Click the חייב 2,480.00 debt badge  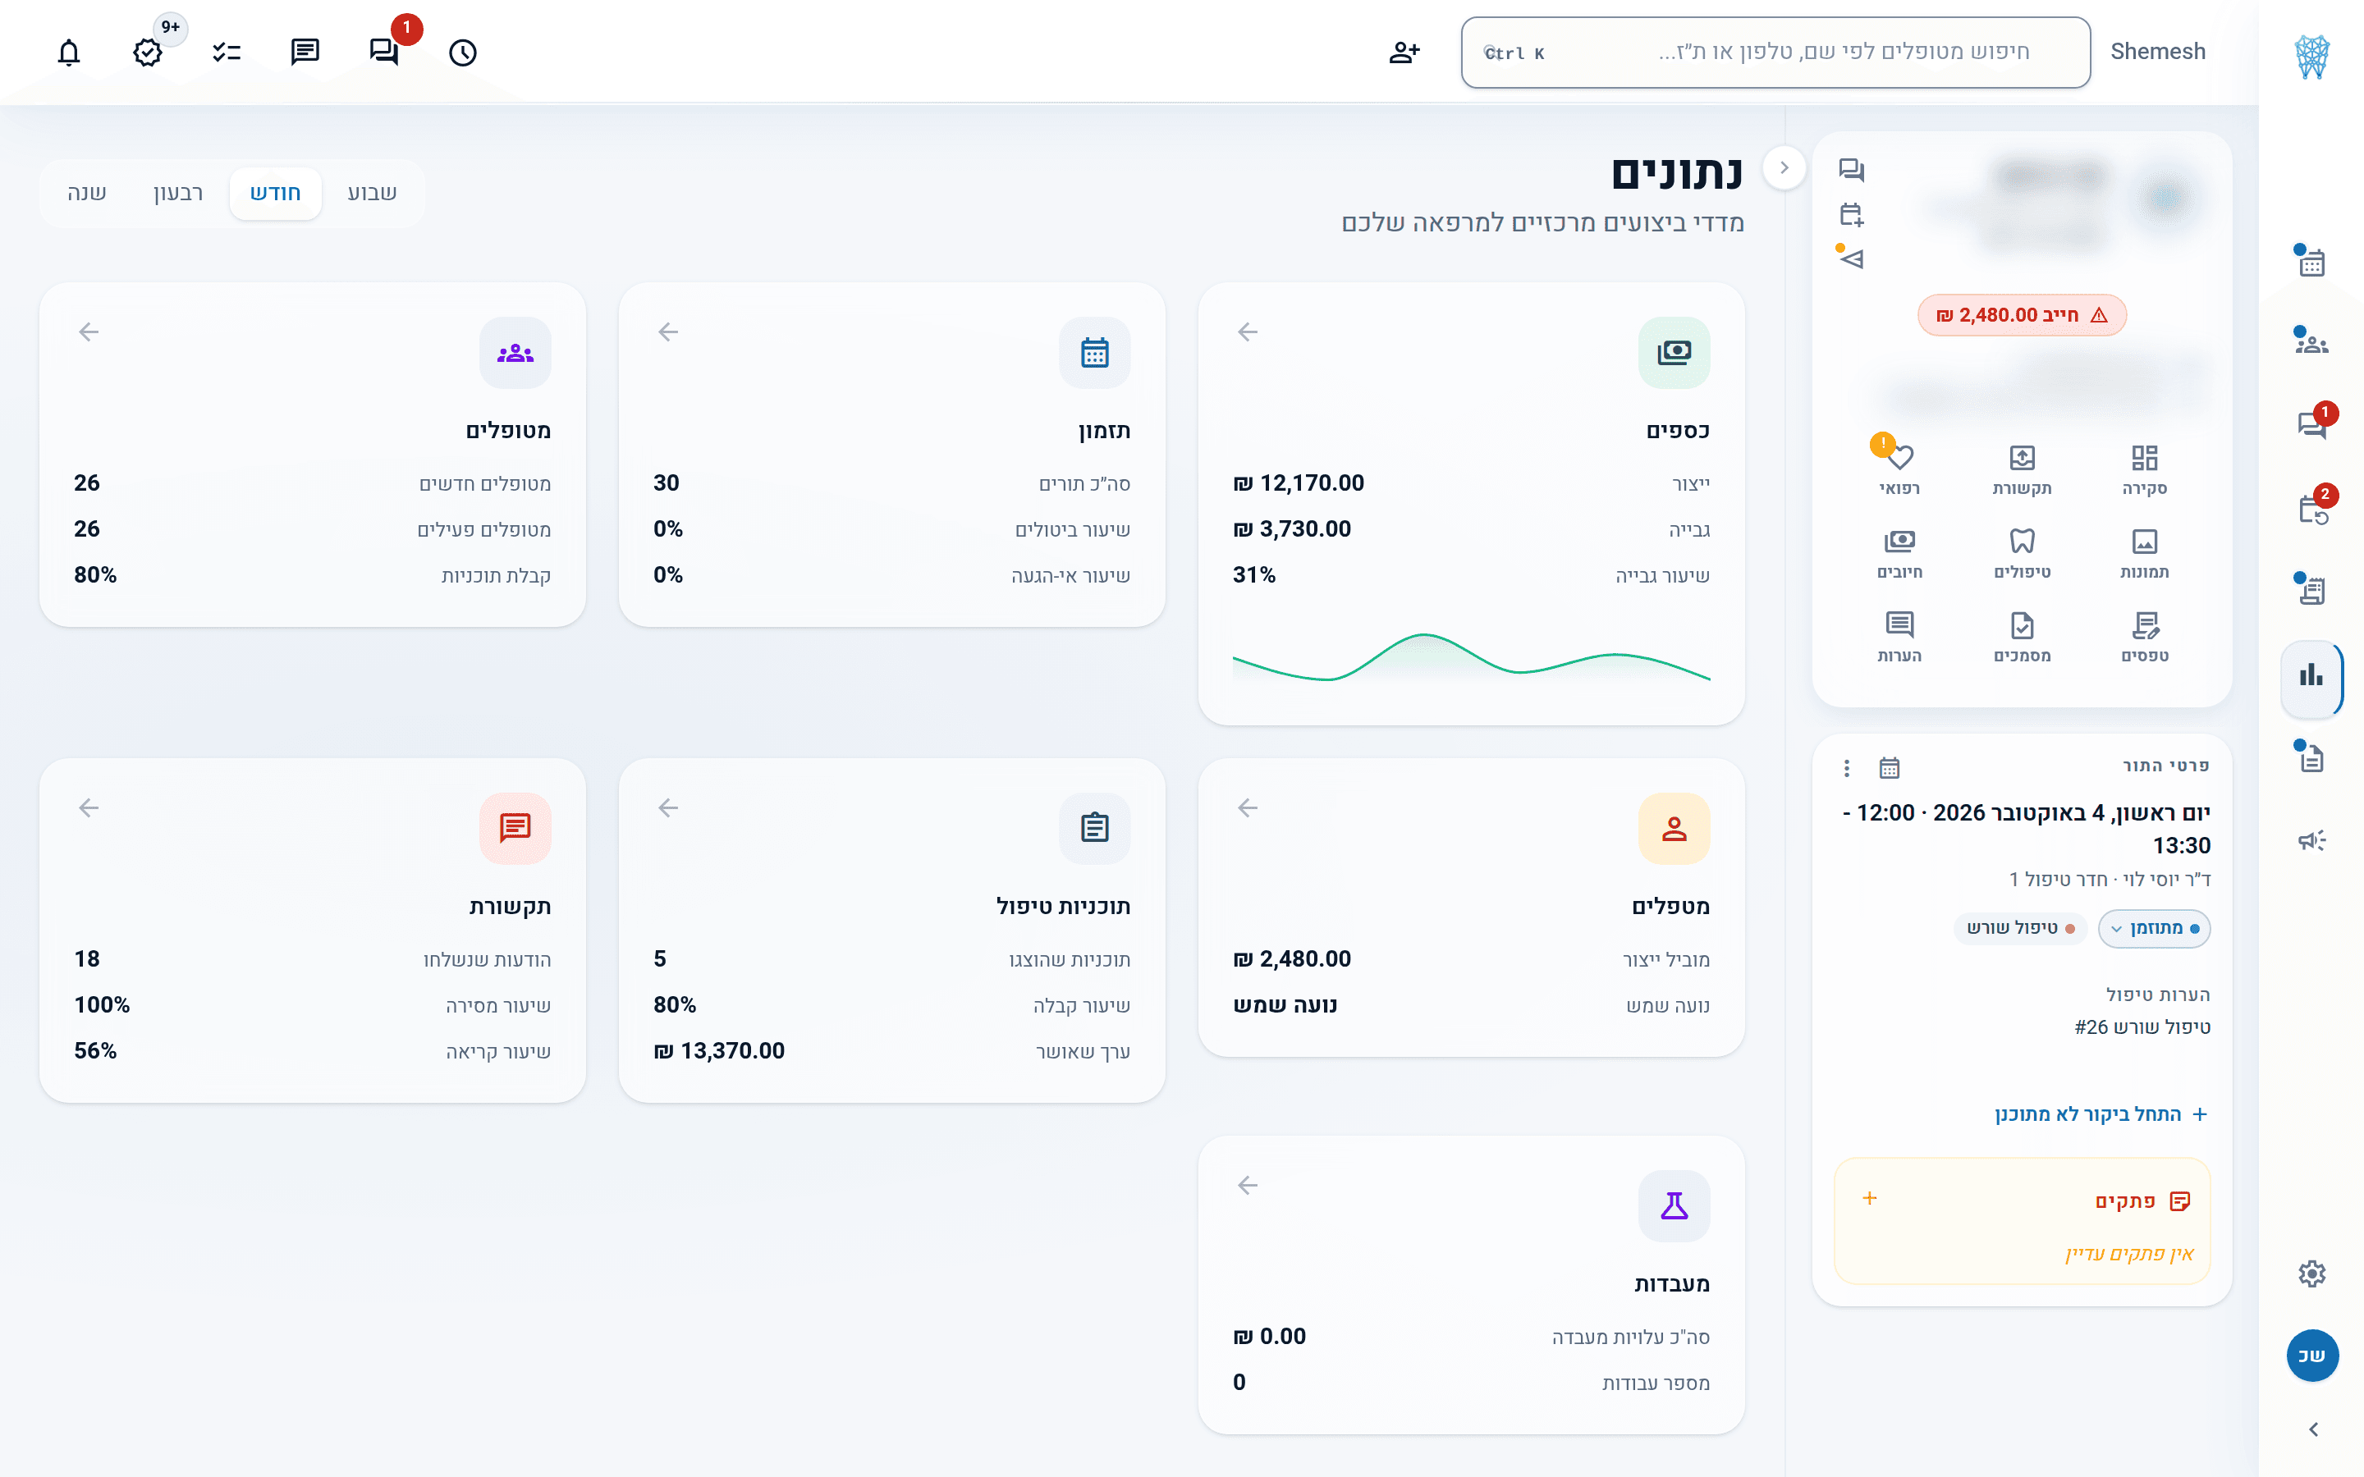[x=2021, y=316]
